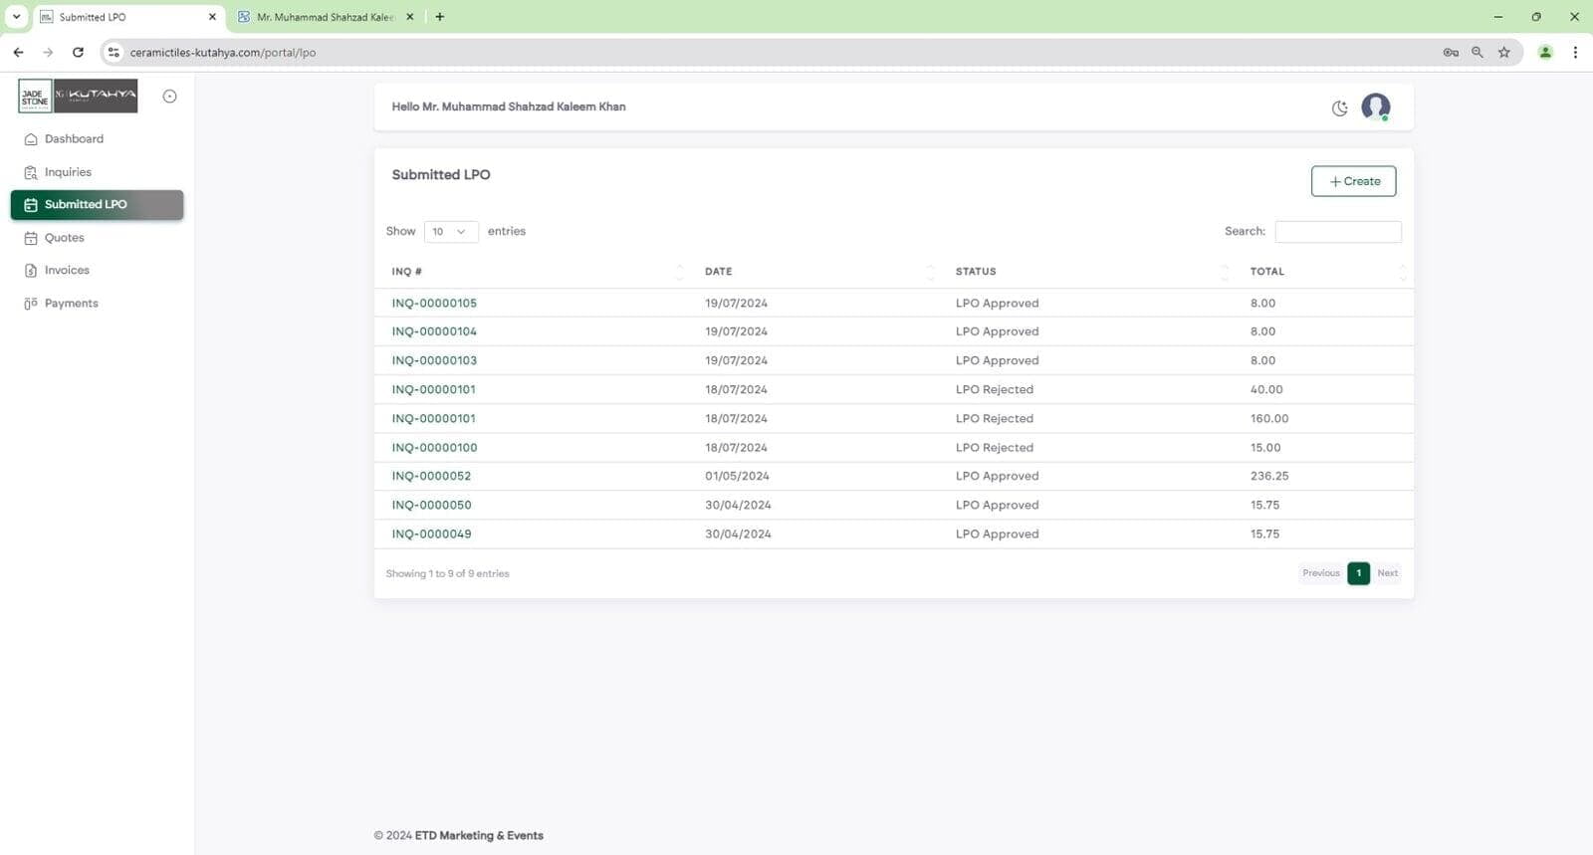1593x855 pixels.
Task: Minimize the browser window
Action: 1498,17
